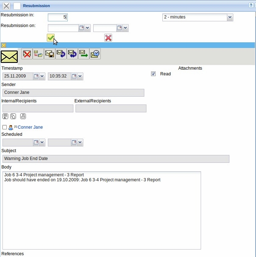The width and height of the screenshot is (256, 257).
Task: Forward message green arrow icon
Action: (x=84, y=54)
